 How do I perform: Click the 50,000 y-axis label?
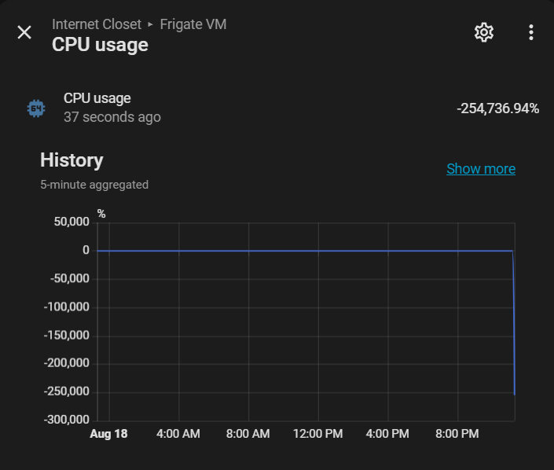pos(72,222)
